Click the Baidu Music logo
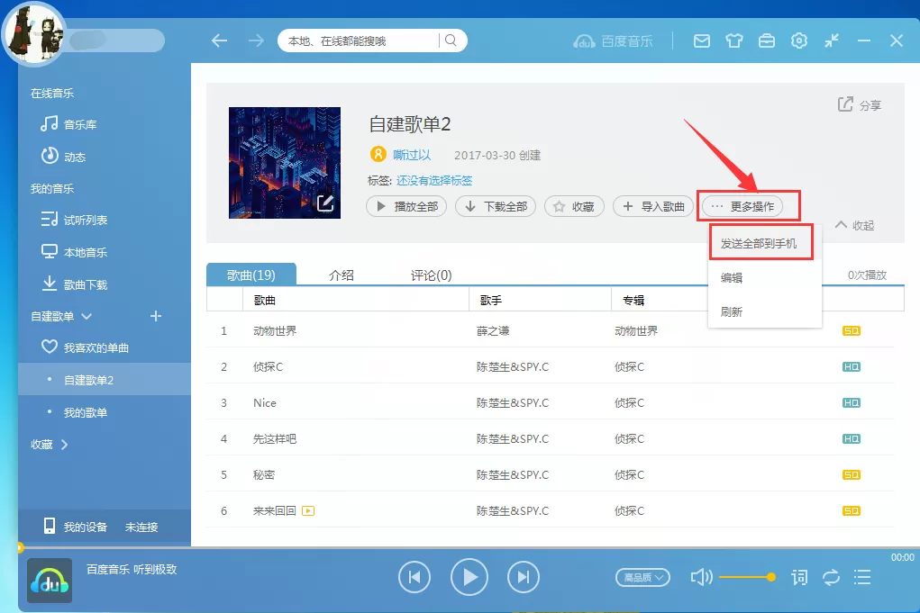This screenshot has height=613, width=920. click(613, 41)
